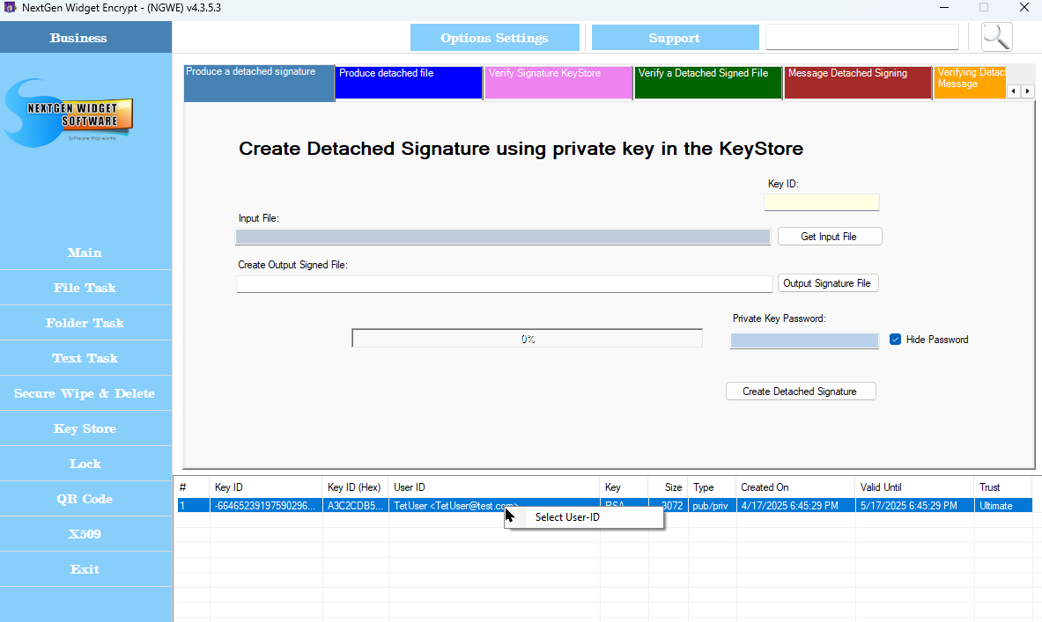
Task: Sort by the Valid Until column header
Action: [x=914, y=487]
